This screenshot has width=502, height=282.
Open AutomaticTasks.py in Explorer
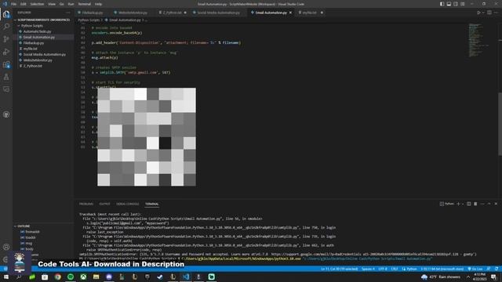(x=37, y=31)
